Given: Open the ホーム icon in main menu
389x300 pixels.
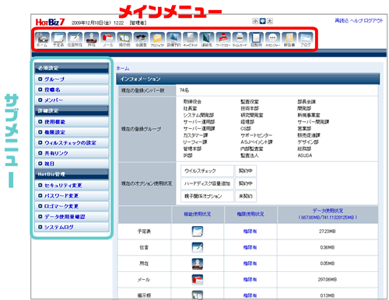Looking at the screenshot, I should [42, 39].
